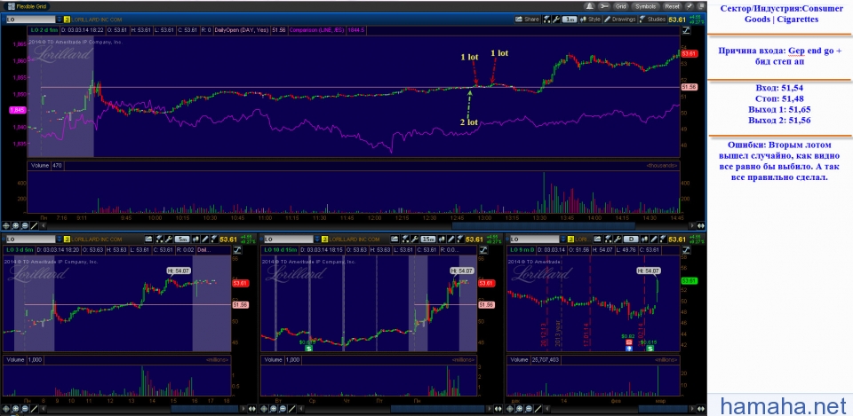The width and height of the screenshot is (853, 416).
Task: Open quick study flask on 1m chart
Action: 546,20
